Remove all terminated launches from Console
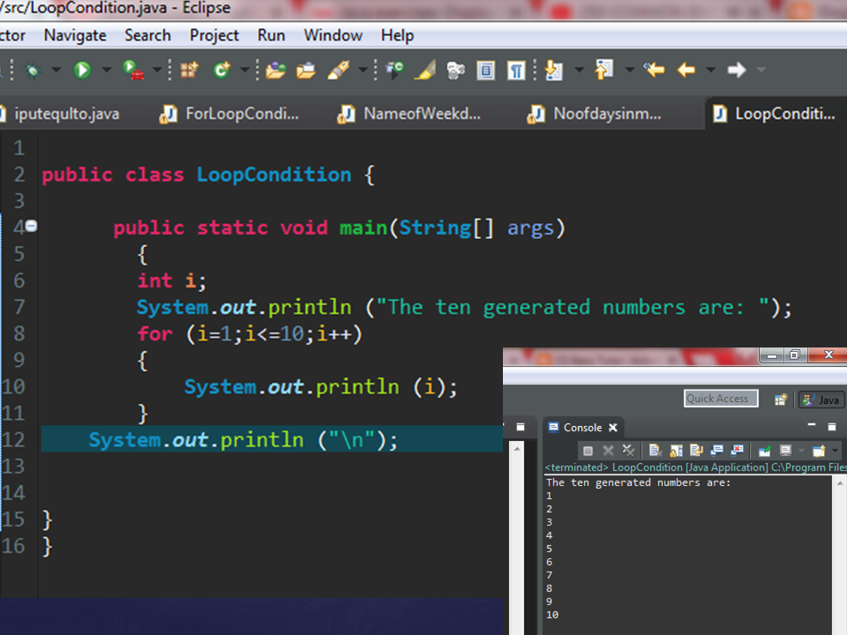The width and height of the screenshot is (847, 635). click(x=629, y=450)
